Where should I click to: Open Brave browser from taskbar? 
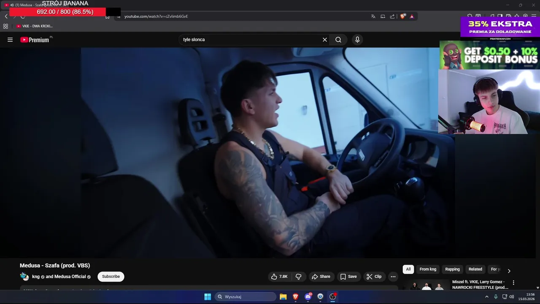point(295,296)
